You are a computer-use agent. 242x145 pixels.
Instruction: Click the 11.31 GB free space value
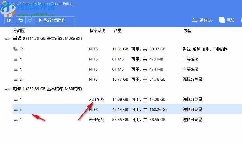pos(120,49)
